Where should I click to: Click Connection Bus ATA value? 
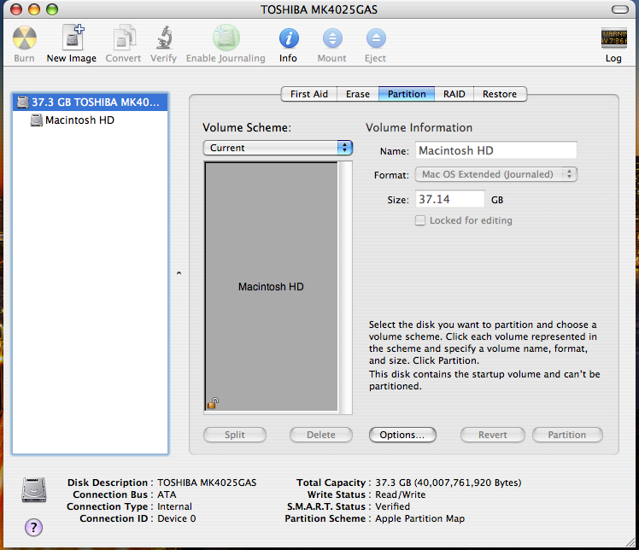pyautogui.click(x=167, y=494)
